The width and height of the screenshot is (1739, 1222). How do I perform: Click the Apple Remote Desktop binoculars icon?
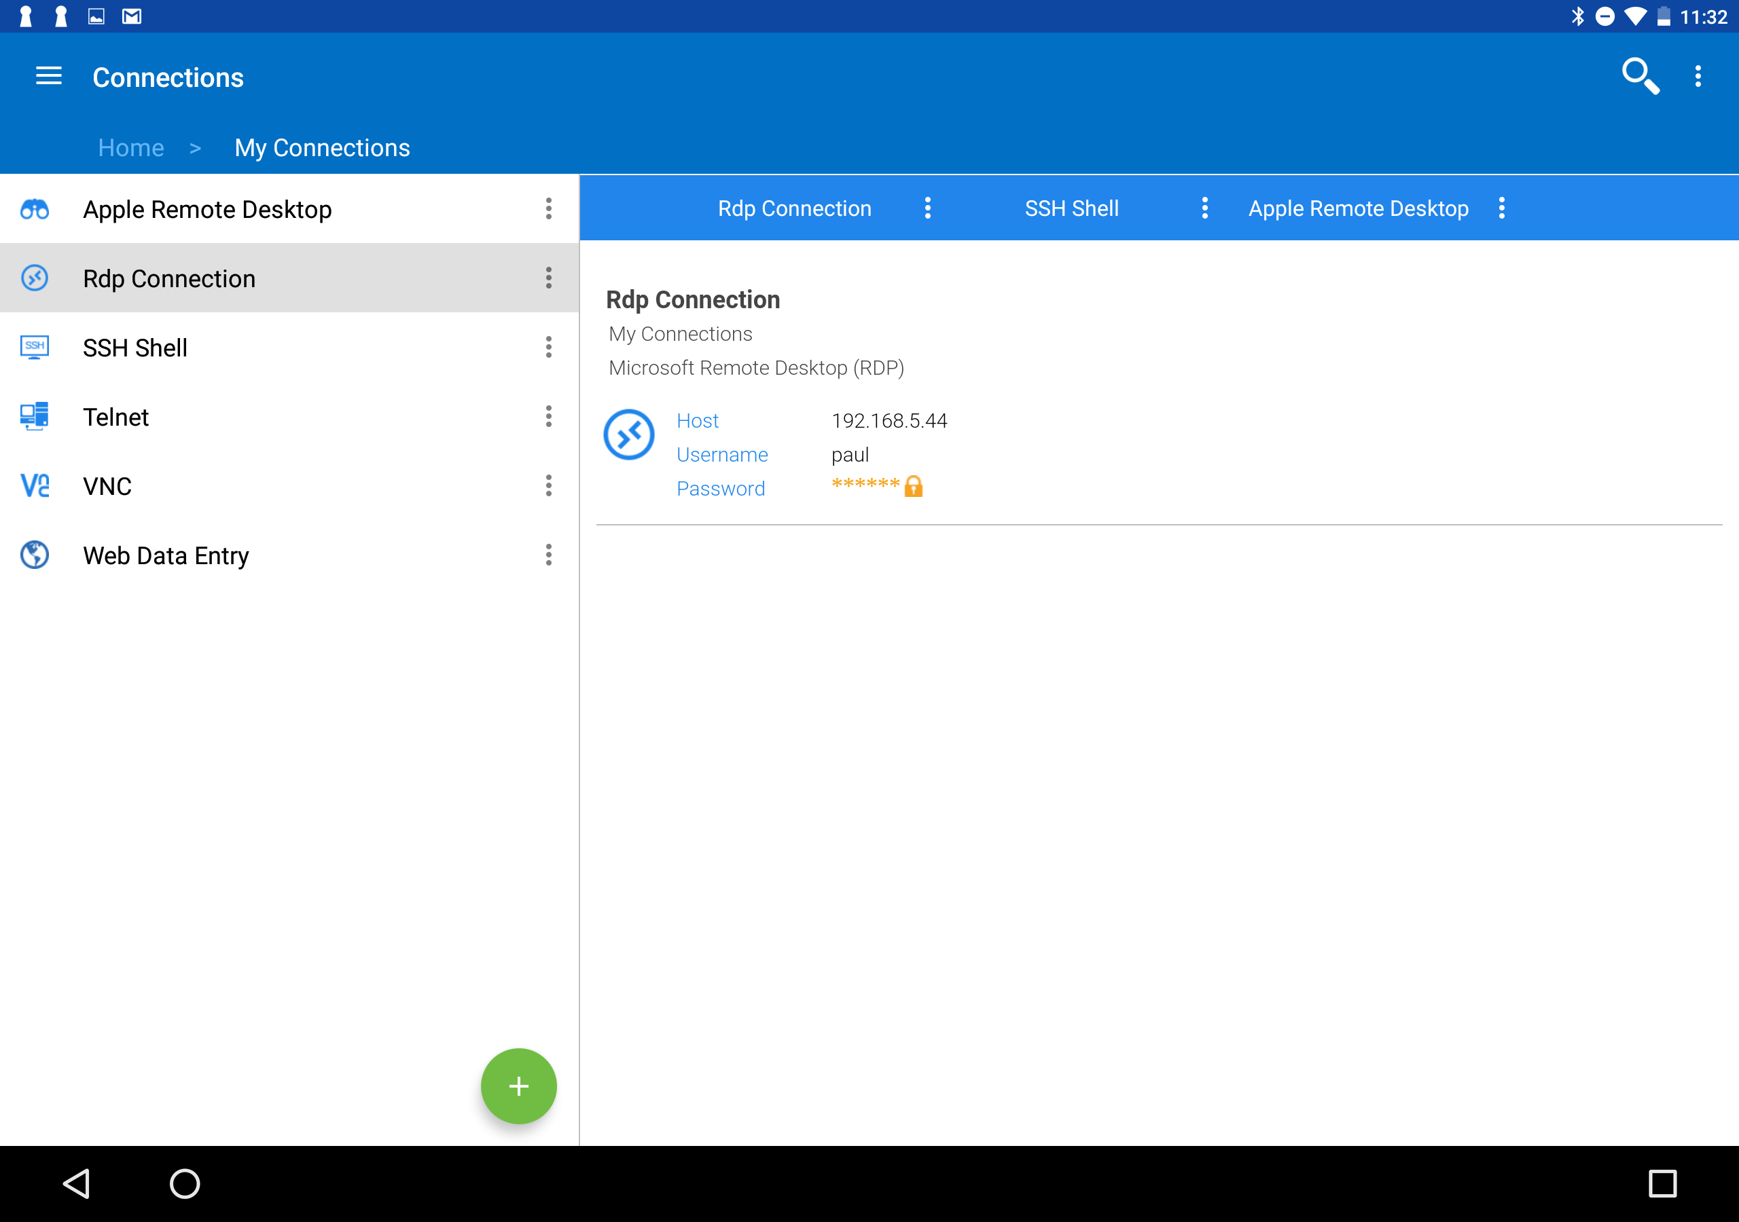coord(35,209)
